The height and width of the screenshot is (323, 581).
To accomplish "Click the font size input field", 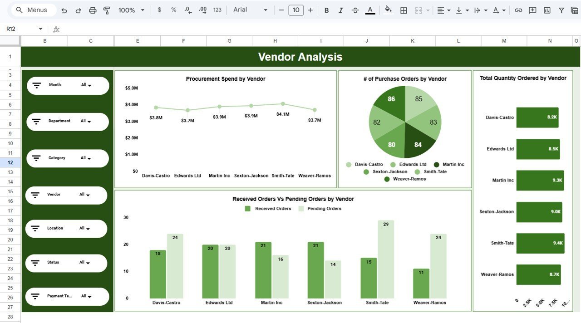I will tap(296, 10).
